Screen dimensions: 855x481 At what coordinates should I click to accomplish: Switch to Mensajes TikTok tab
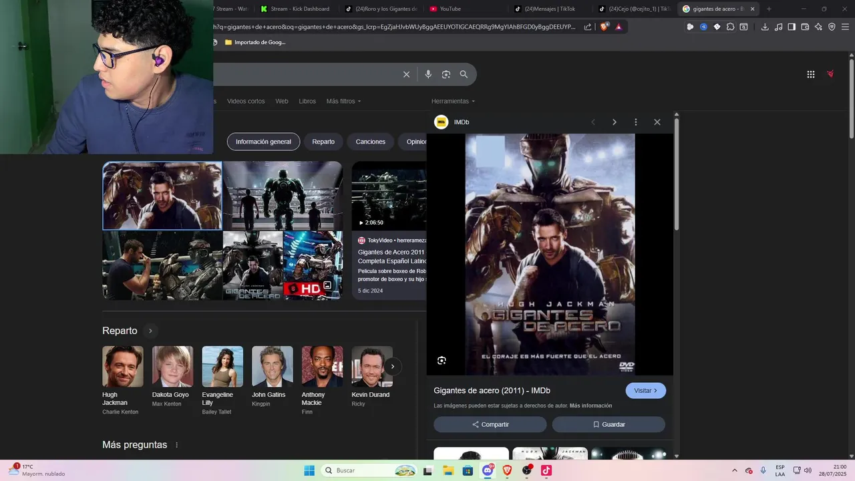coord(551,9)
